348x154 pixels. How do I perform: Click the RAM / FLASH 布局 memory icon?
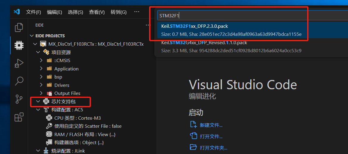49,134
